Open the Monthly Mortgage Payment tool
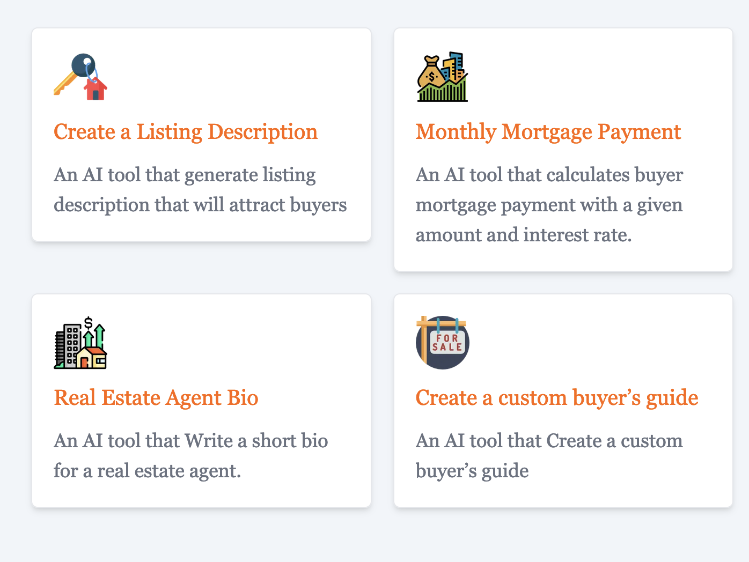This screenshot has height=562, width=749. [548, 132]
